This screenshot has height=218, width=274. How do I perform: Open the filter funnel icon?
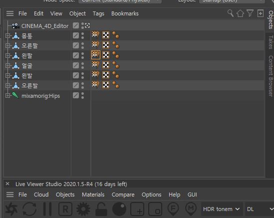250,13
